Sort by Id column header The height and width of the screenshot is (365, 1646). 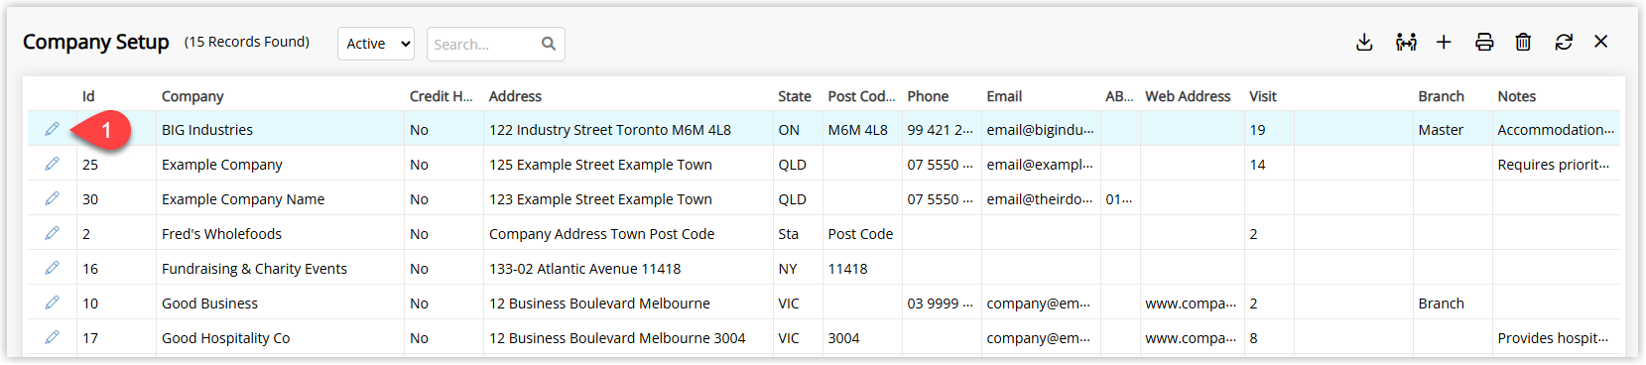tap(88, 96)
